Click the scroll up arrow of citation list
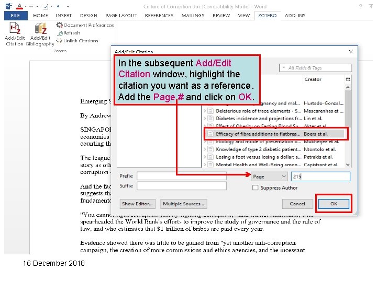377x282 pixels. tap(348, 87)
